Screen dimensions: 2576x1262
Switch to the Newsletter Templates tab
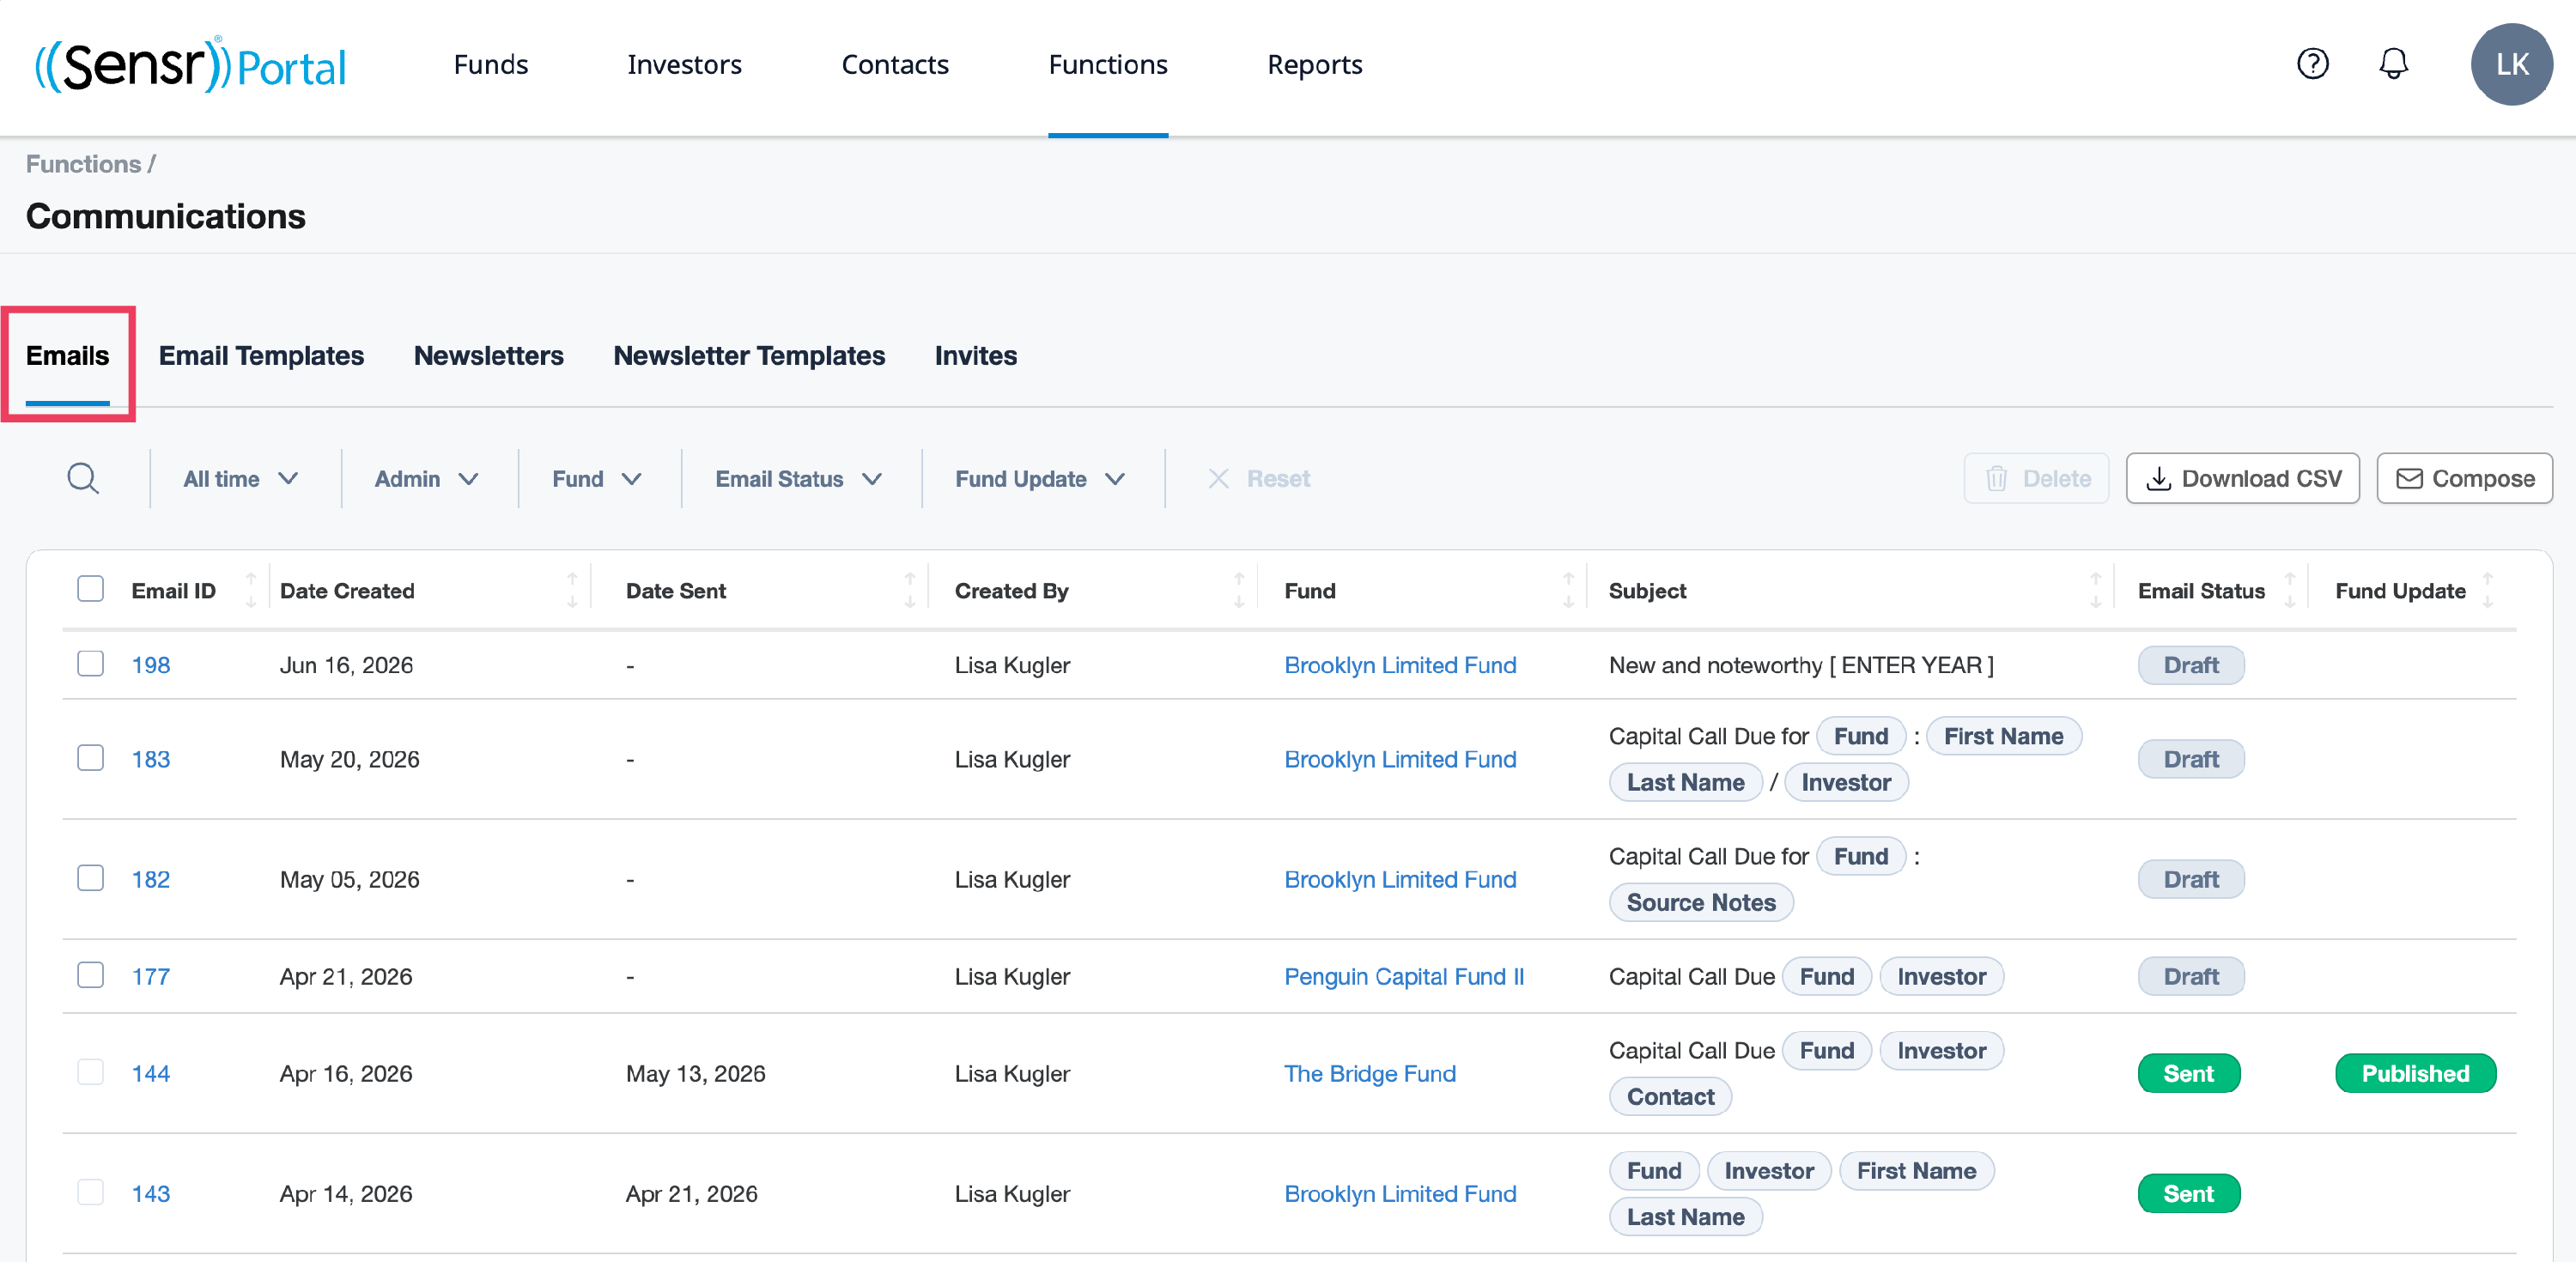click(x=749, y=356)
